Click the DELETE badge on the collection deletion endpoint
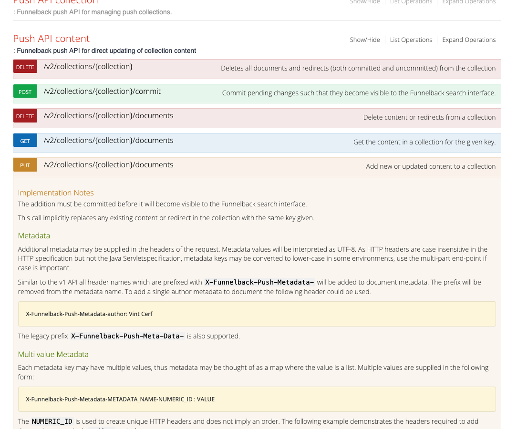 [x=25, y=67]
